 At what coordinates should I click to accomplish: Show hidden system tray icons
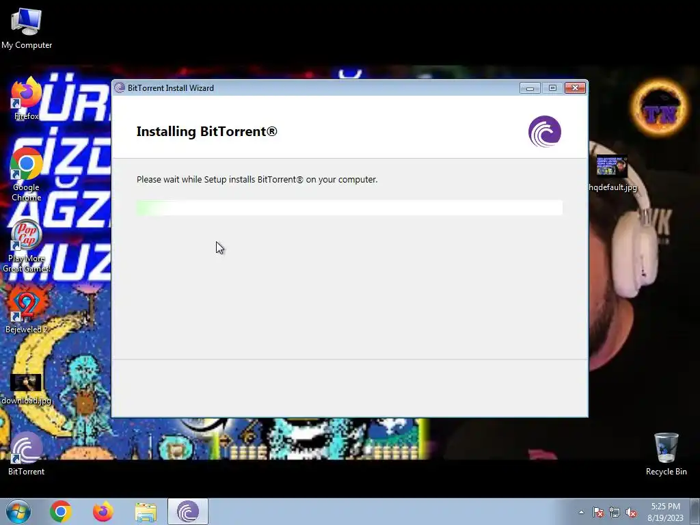click(x=581, y=512)
